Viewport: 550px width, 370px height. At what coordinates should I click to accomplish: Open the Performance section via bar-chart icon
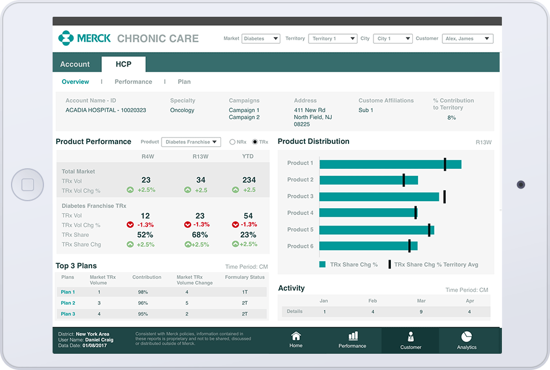point(353,340)
